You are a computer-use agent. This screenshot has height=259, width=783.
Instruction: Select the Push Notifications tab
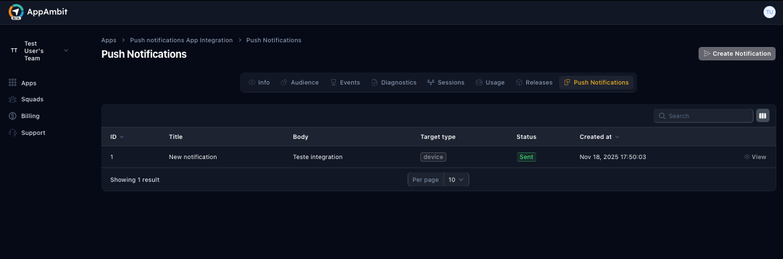pos(596,83)
